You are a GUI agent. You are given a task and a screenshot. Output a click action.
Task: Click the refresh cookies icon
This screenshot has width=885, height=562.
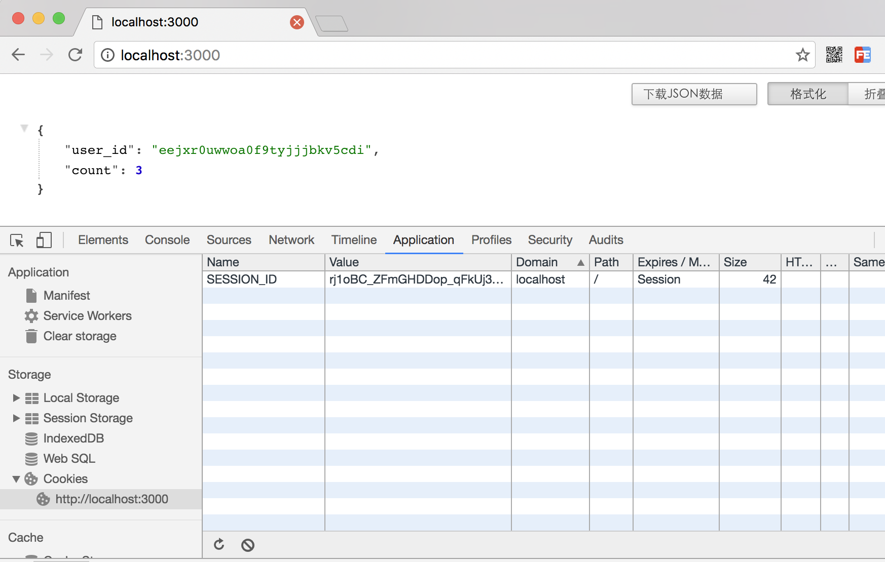click(219, 545)
